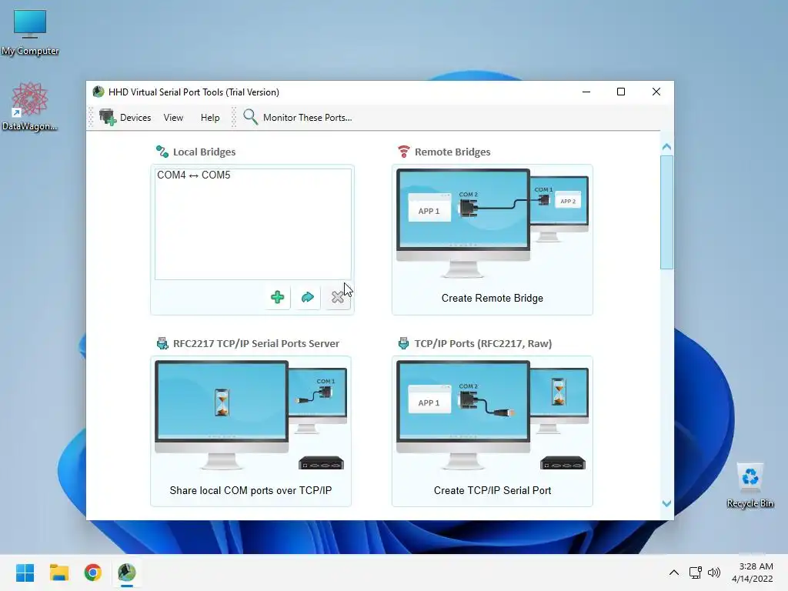This screenshot has width=788, height=591.
Task: Select the COM4 ↔ COM5 bridge entry
Action: coord(193,175)
